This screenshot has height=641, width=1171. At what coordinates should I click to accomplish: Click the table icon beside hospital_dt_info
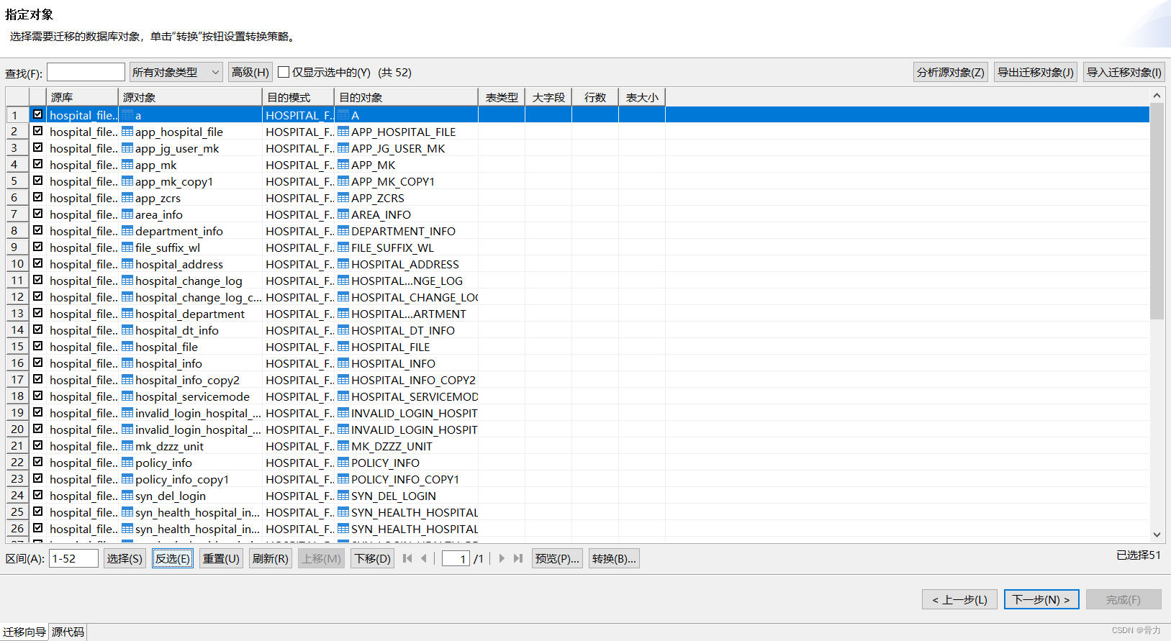127,330
